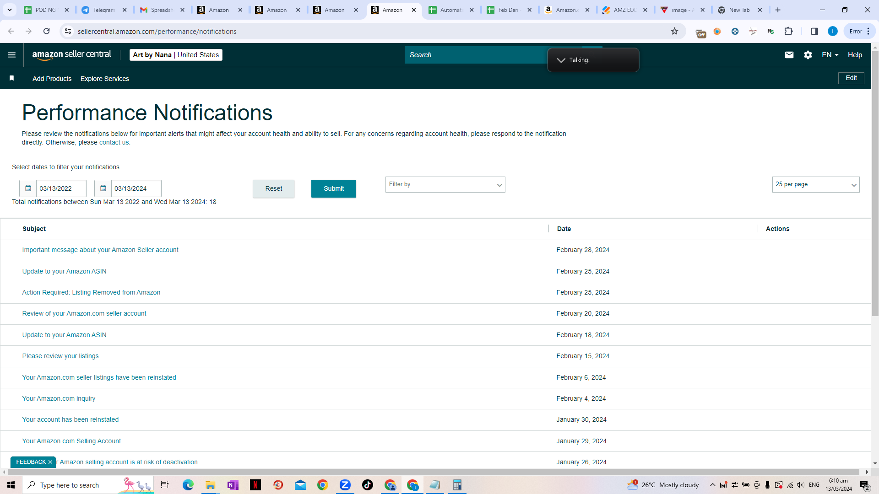879x494 pixels.
Task: Click the Add Products menu item
Action: point(52,79)
